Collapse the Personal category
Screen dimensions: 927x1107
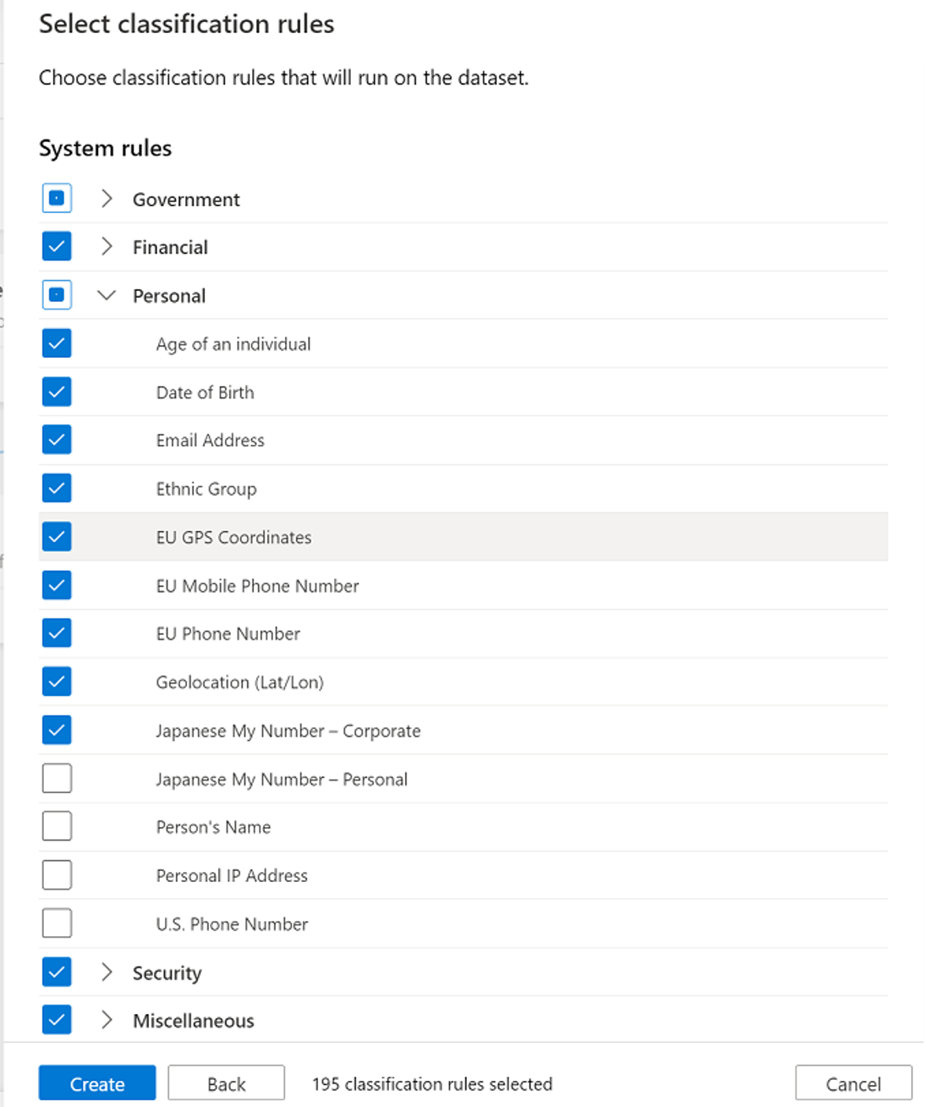[107, 294]
